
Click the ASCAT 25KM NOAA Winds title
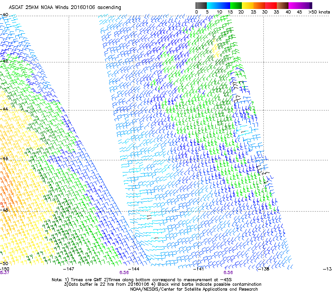click(x=65, y=7)
